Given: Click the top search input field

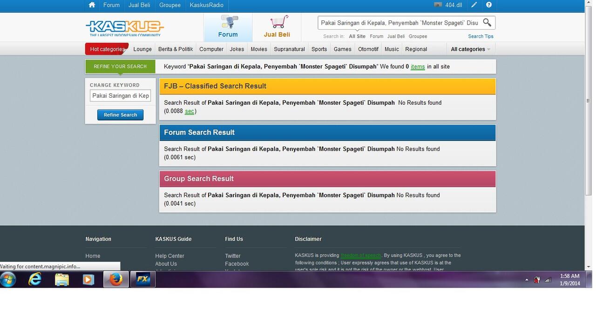Looking at the screenshot, I should 400,23.
